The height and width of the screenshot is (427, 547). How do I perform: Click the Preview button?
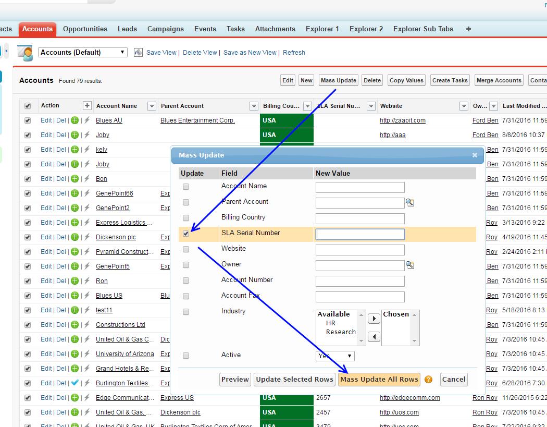[x=235, y=380]
